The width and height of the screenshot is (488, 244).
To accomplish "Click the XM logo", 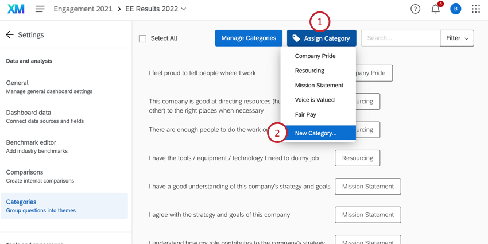I will click(16, 9).
